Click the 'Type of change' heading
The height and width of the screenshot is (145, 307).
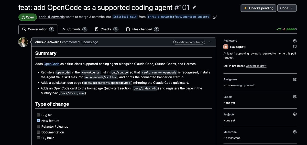52,104
